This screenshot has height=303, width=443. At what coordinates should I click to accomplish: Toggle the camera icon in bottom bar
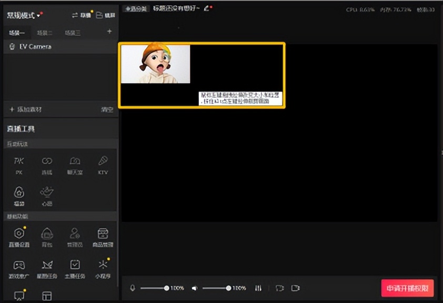(x=296, y=288)
